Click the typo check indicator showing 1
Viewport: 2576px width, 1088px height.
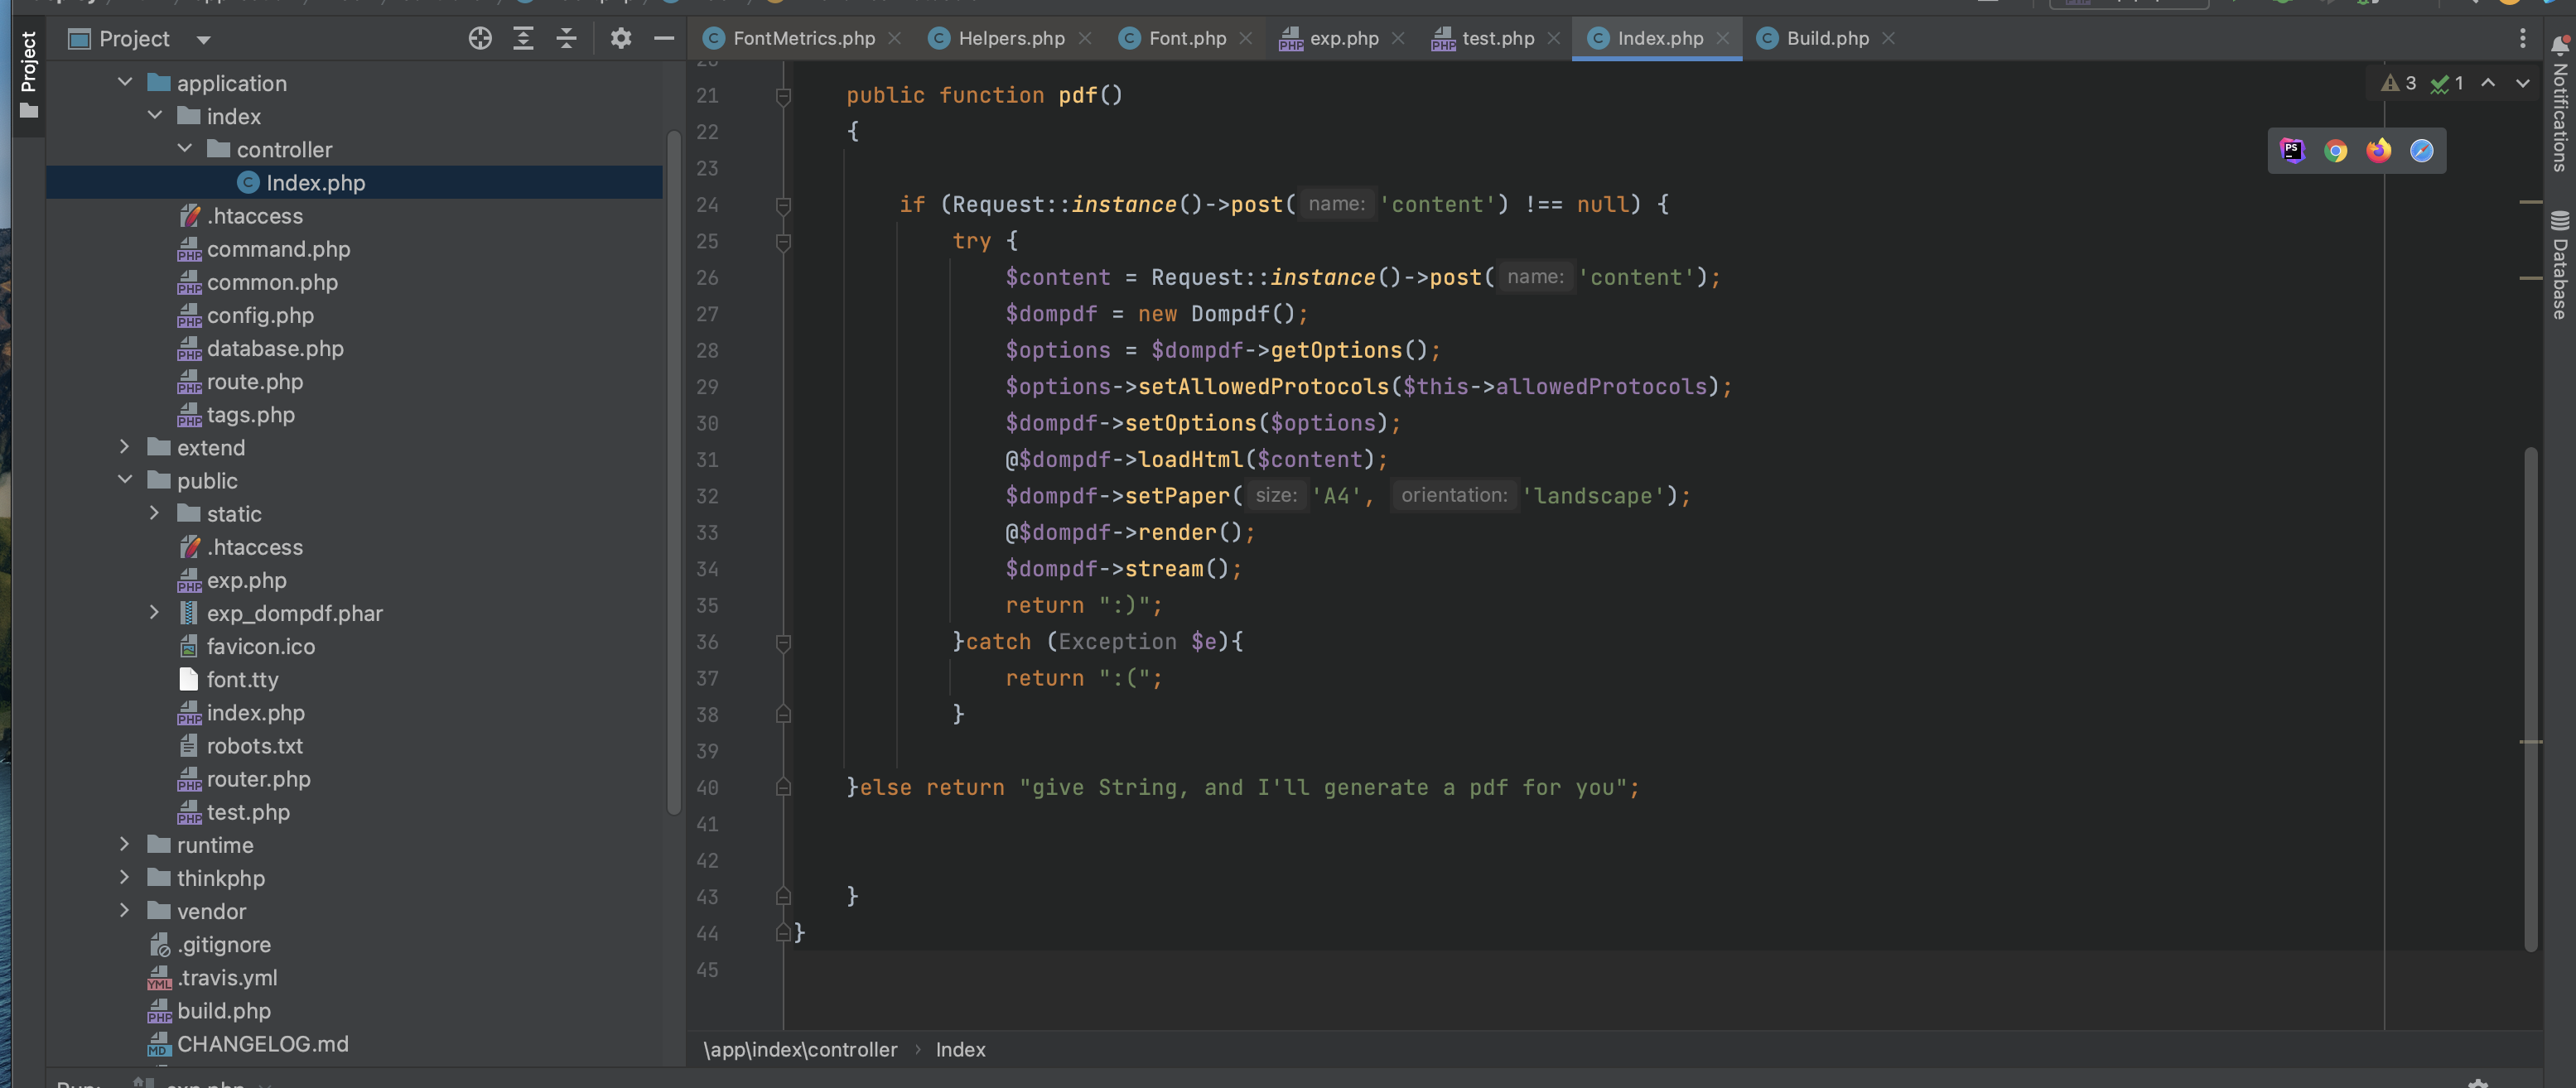click(x=2447, y=83)
